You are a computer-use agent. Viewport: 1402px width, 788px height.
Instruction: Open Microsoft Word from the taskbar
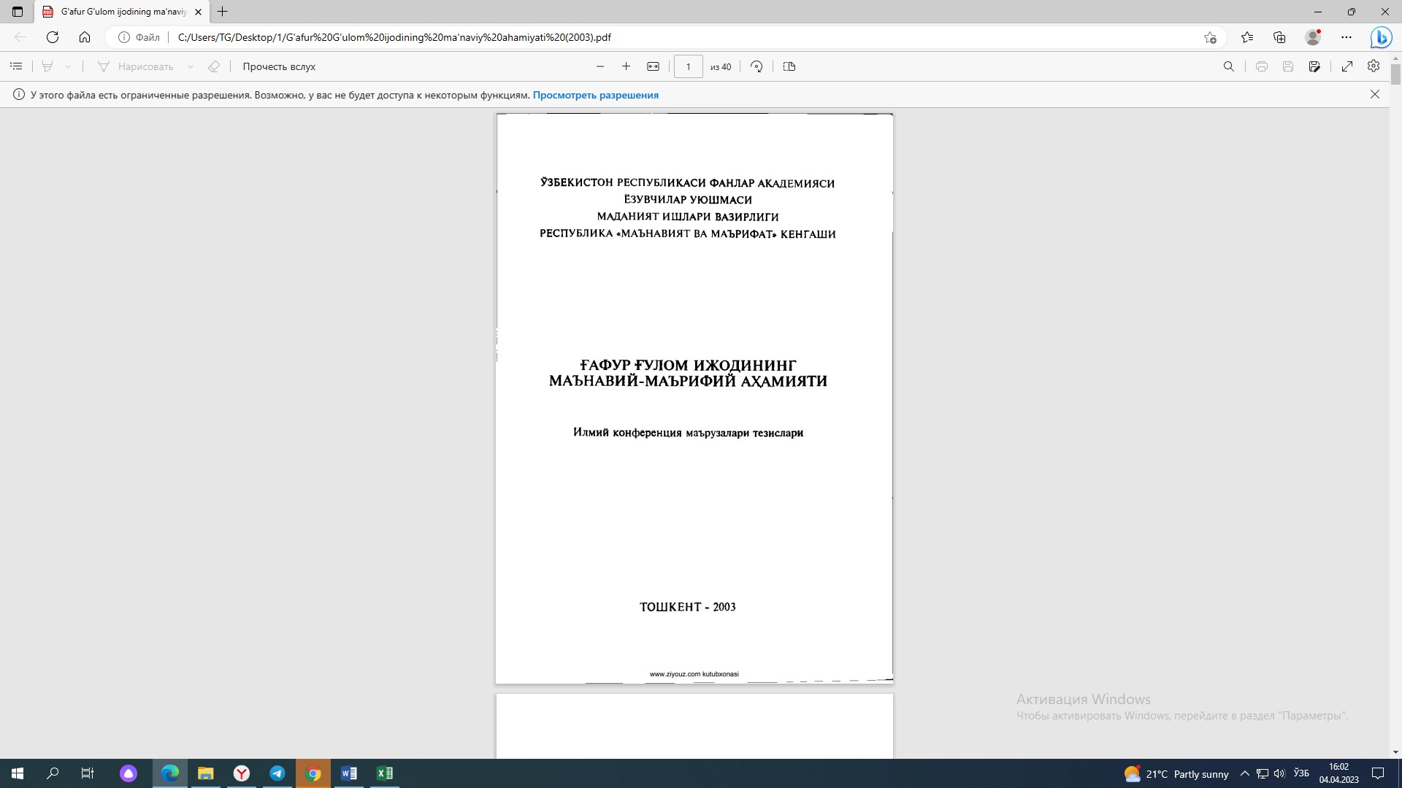coord(349,773)
